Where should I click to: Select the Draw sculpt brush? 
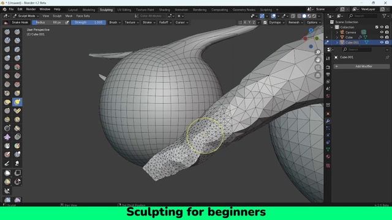(x=7, y=32)
